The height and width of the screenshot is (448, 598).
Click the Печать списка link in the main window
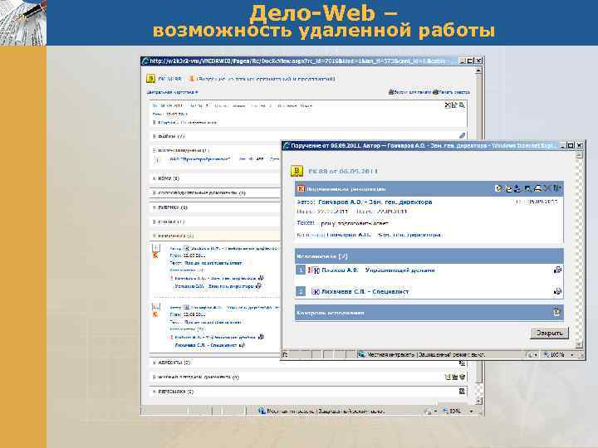(x=452, y=92)
